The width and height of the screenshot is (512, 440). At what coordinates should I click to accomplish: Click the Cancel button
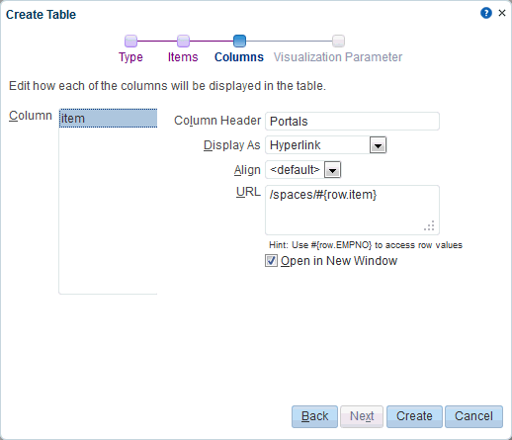473,416
